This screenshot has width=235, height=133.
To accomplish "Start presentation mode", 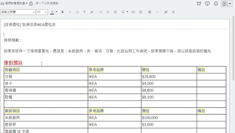I will [x=207, y=4].
